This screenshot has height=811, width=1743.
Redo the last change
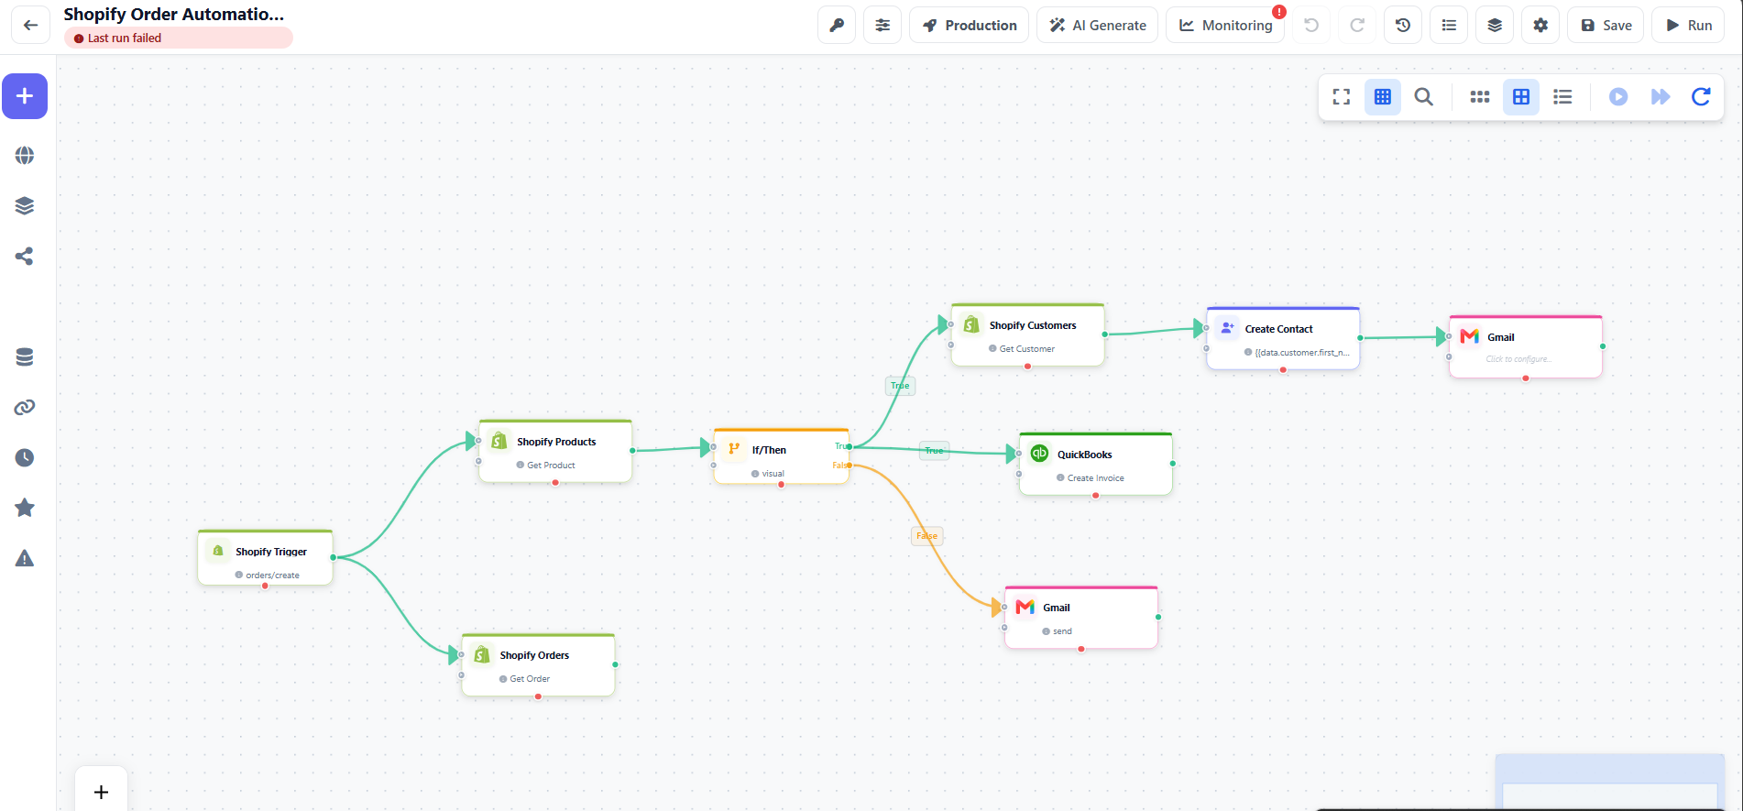tap(1357, 25)
